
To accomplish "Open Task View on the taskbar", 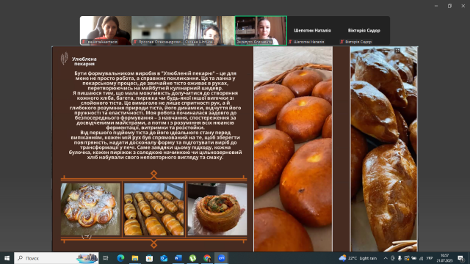I will 106,258.
